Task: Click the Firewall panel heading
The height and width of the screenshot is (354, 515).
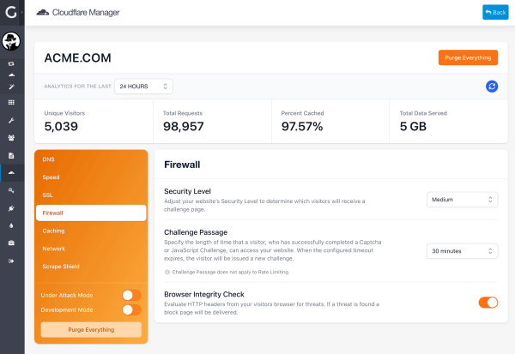Action: click(182, 165)
